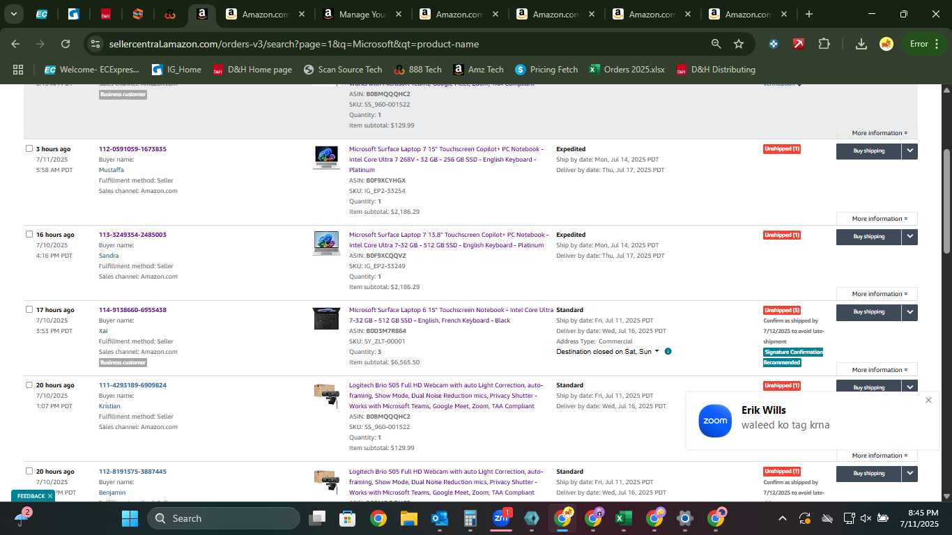Open order link 114-9138660-6955438
This screenshot has width=952, height=535.
pyautogui.click(x=132, y=310)
